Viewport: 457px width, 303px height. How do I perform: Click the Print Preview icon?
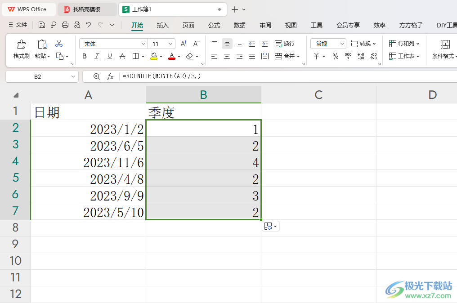coord(77,25)
